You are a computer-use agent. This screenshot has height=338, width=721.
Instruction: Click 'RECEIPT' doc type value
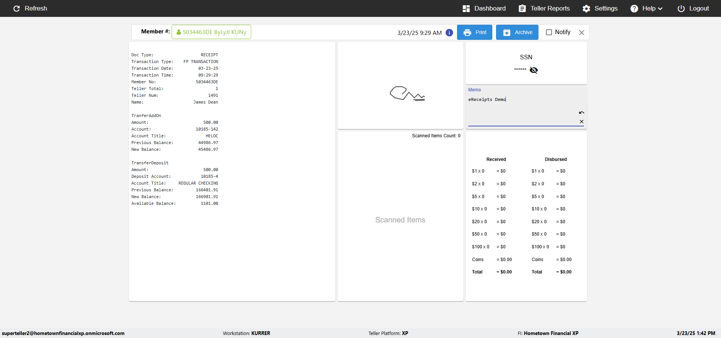point(209,55)
